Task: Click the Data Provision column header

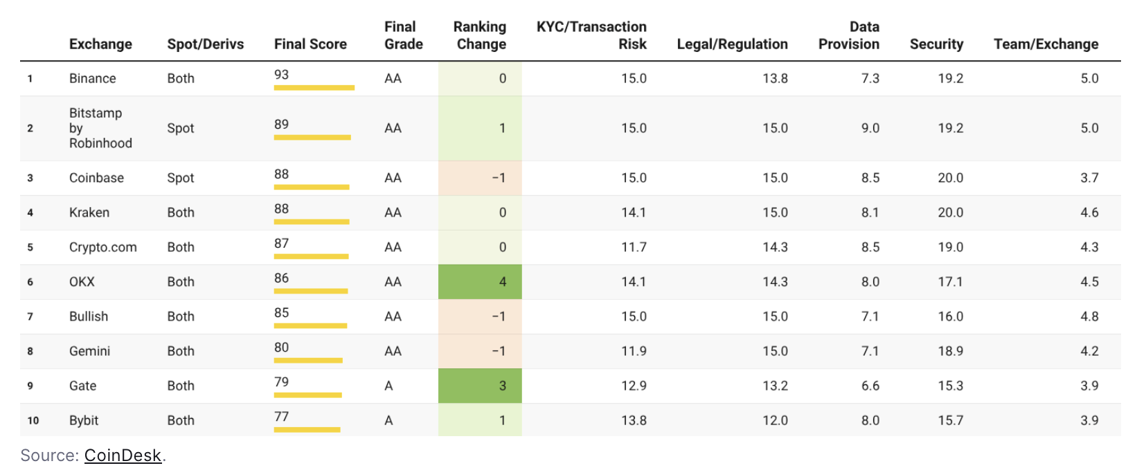Action: click(x=849, y=35)
